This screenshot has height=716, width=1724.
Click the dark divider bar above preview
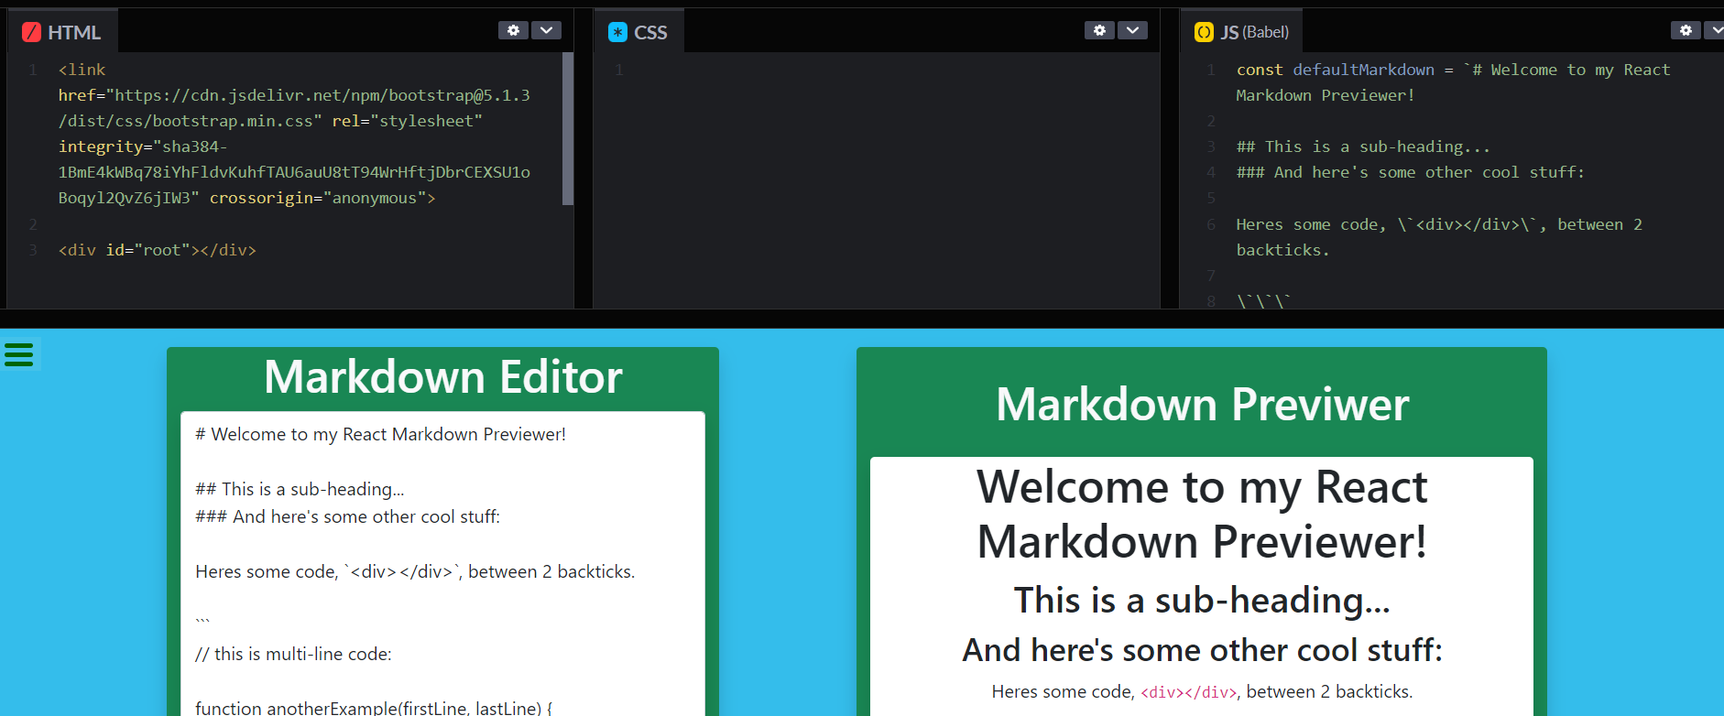[x=861, y=319]
